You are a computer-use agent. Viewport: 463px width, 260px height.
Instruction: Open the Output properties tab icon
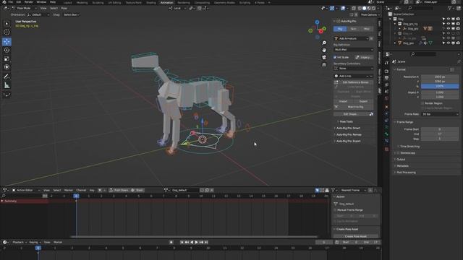pyautogui.click(x=386, y=78)
